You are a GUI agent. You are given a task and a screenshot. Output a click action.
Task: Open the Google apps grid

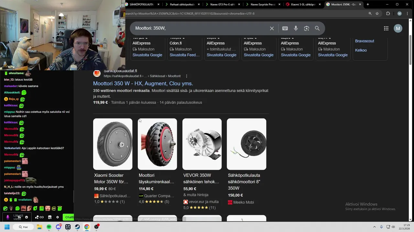386,28
